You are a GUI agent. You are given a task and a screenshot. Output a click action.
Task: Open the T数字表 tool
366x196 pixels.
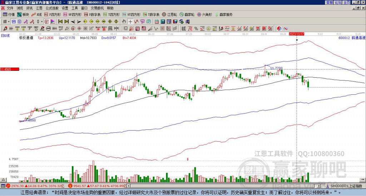tap(151, 14)
